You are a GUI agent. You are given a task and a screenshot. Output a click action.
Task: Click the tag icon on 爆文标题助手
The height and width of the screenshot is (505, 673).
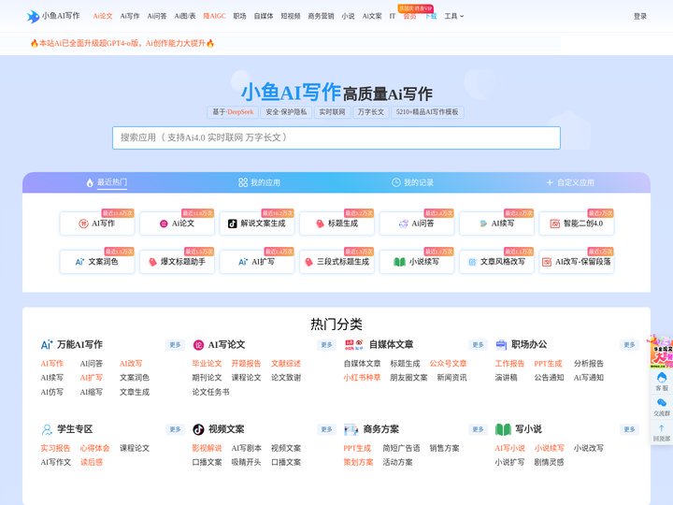point(152,262)
